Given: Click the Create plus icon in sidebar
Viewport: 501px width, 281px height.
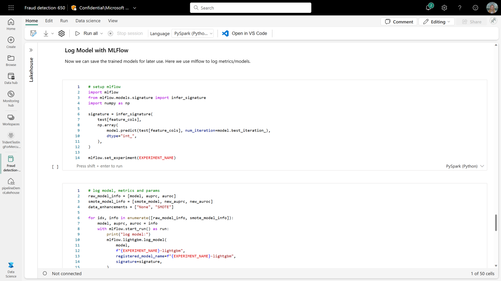Looking at the screenshot, I should coord(11,43).
